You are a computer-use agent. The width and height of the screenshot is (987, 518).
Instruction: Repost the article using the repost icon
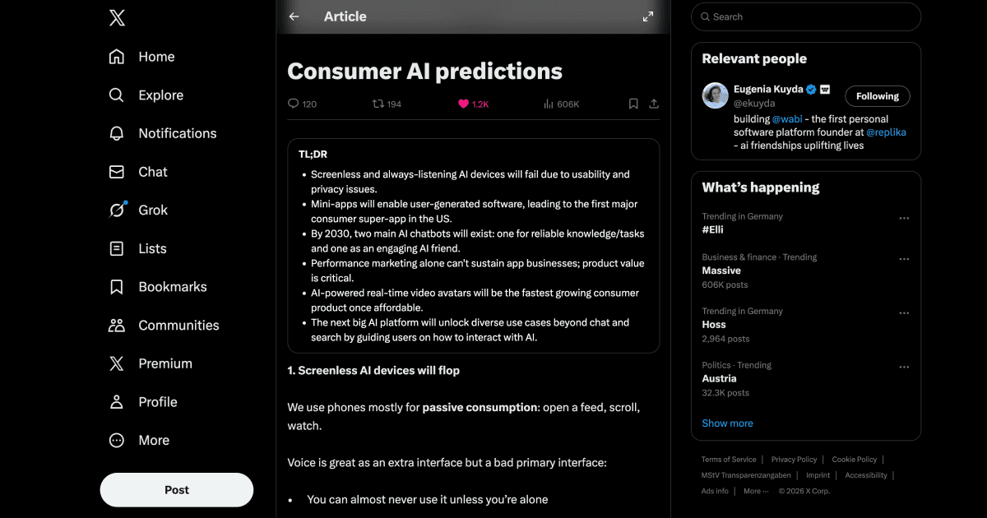coord(378,104)
